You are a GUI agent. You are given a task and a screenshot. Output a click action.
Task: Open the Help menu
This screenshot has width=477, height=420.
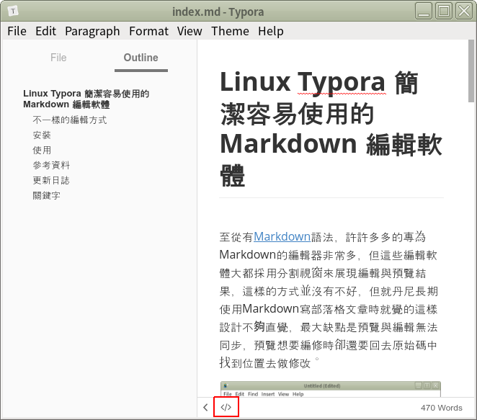tap(271, 31)
